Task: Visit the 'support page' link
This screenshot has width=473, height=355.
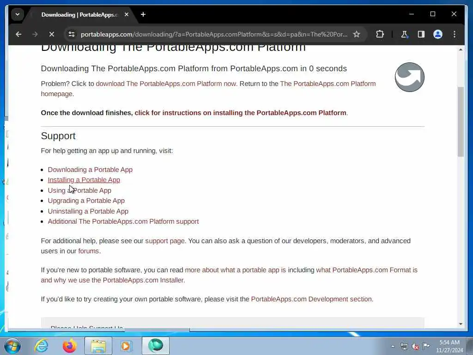Action: pos(165,241)
